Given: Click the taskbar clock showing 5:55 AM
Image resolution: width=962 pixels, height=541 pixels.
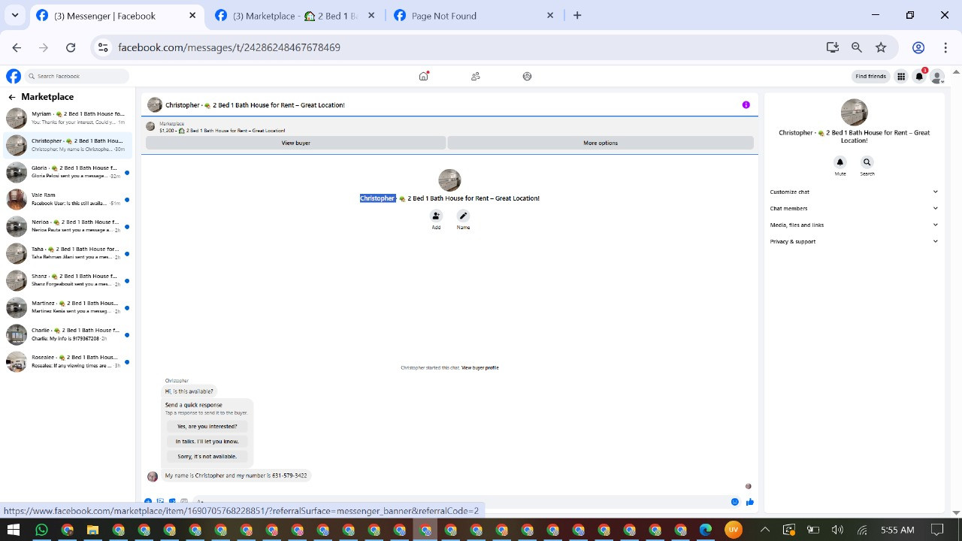Looking at the screenshot, I should click(897, 530).
